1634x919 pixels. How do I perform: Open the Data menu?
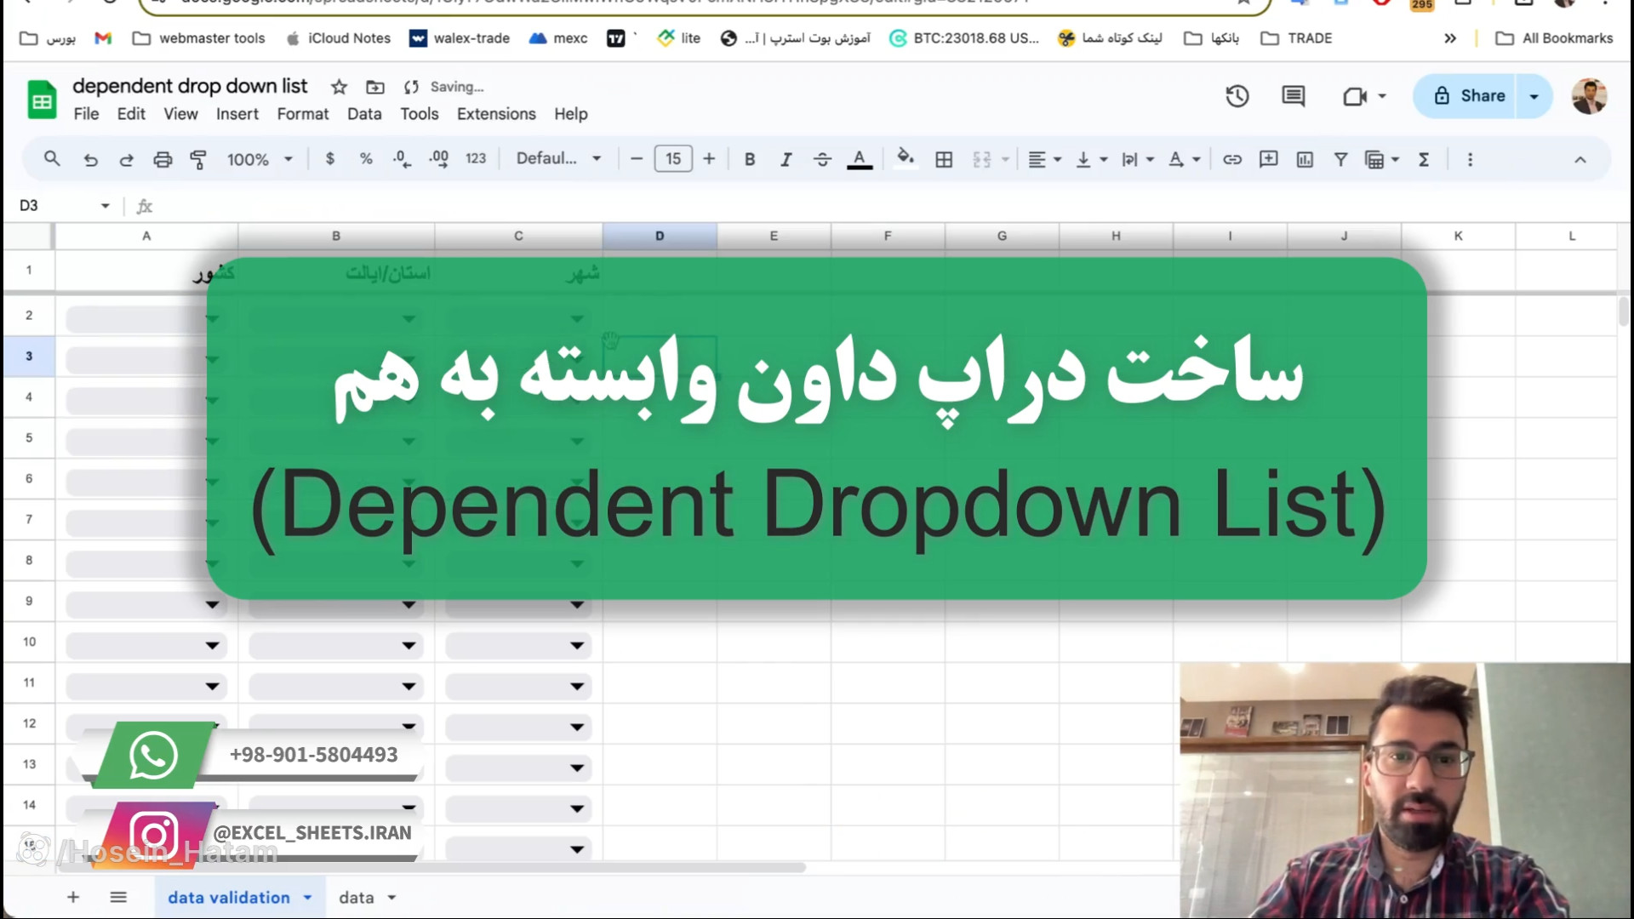[x=364, y=114]
